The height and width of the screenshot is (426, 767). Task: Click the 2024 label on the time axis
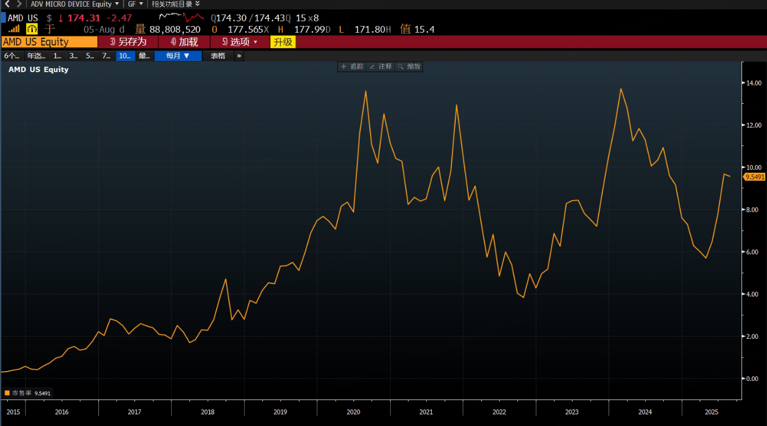coord(645,412)
